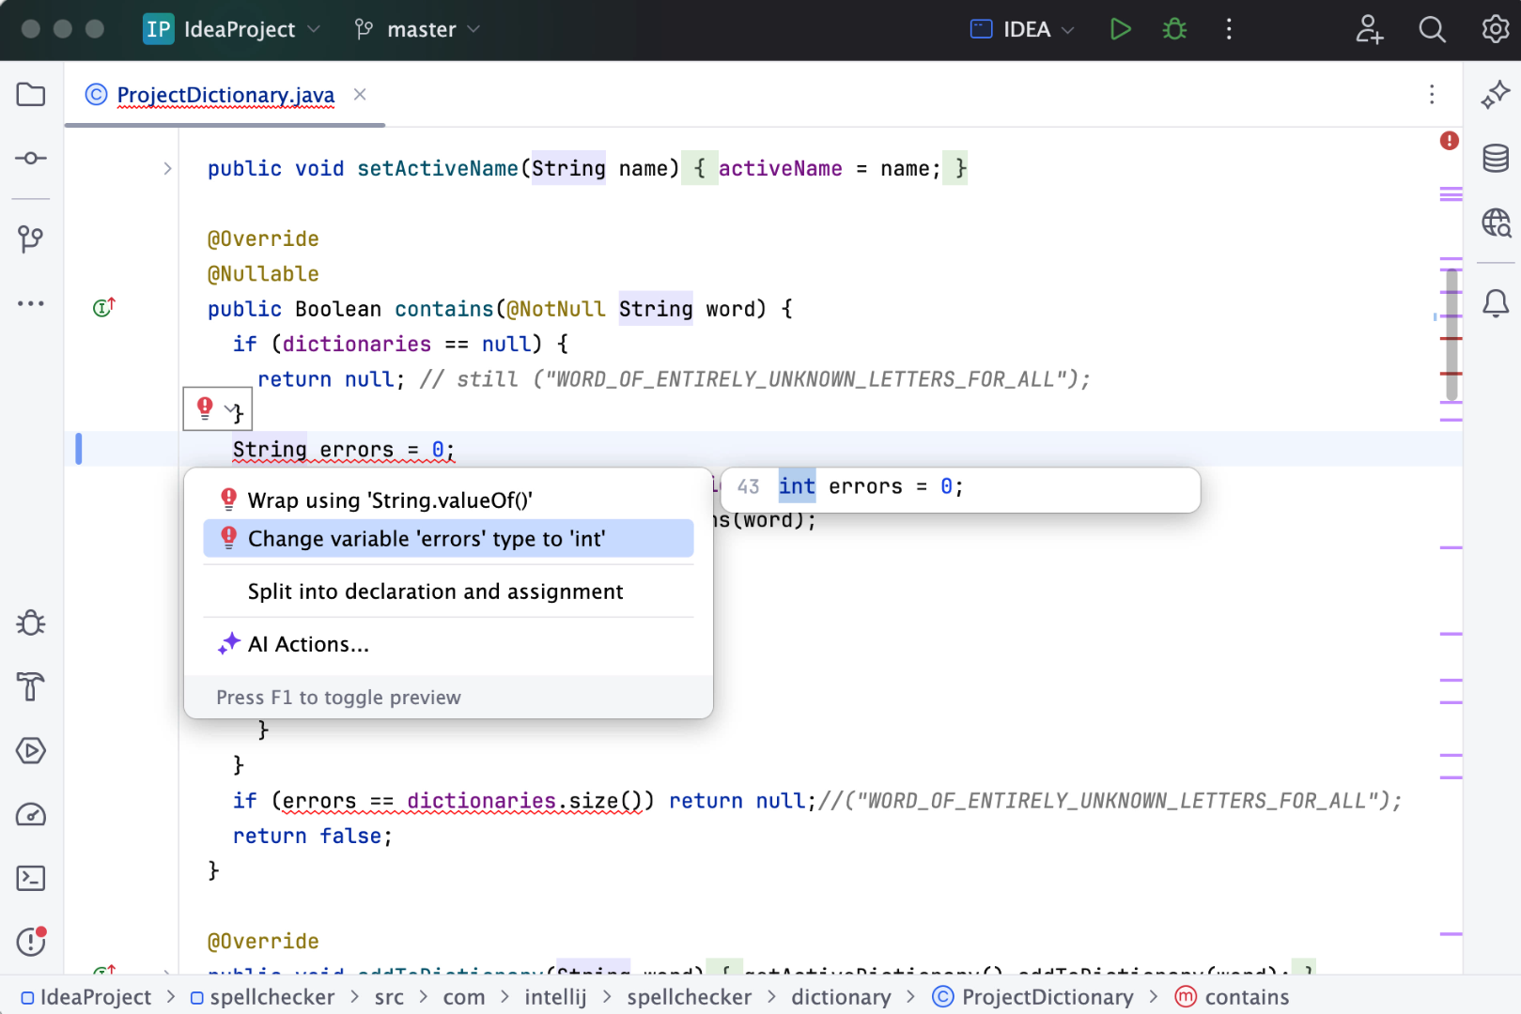Click src breadcrumb
This screenshot has width=1521, height=1014.
[x=389, y=997]
